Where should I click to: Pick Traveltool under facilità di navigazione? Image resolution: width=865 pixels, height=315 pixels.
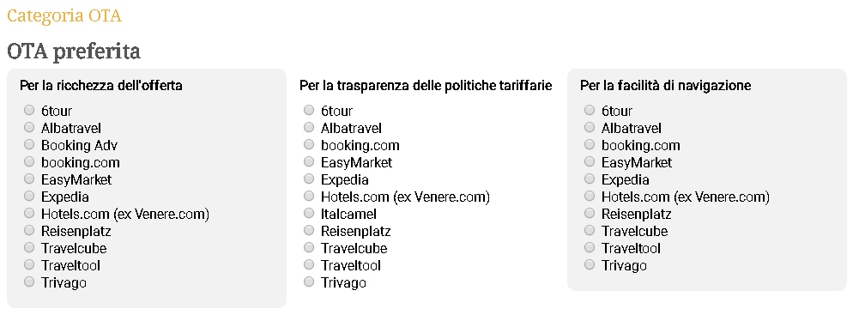590,248
